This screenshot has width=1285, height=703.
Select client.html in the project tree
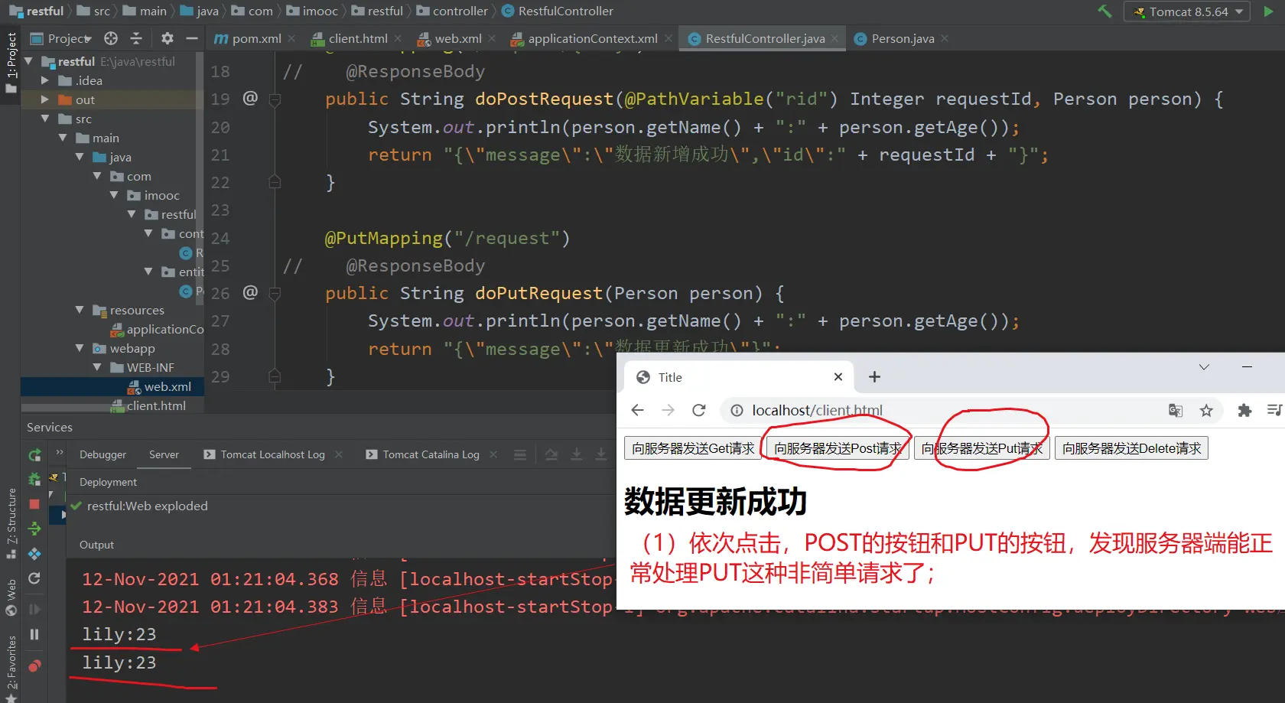pyautogui.click(x=156, y=405)
